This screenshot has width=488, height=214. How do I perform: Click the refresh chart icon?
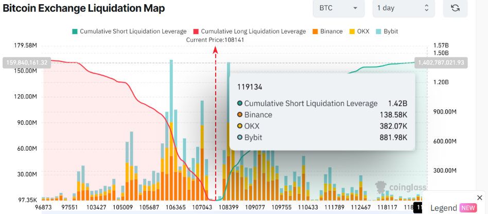pyautogui.click(x=455, y=8)
